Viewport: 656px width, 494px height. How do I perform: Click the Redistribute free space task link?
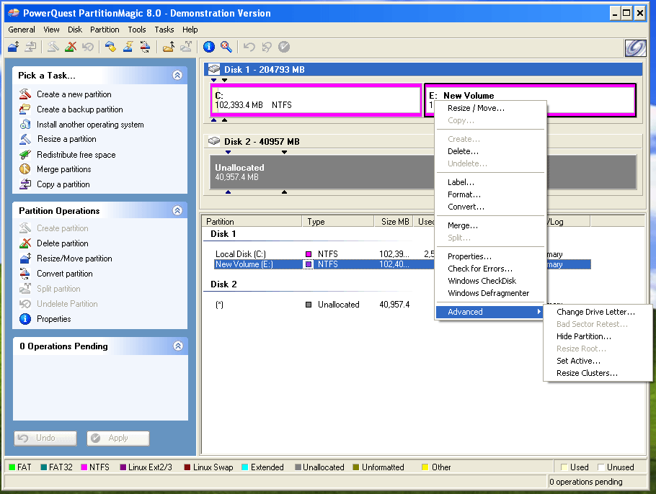(x=76, y=155)
